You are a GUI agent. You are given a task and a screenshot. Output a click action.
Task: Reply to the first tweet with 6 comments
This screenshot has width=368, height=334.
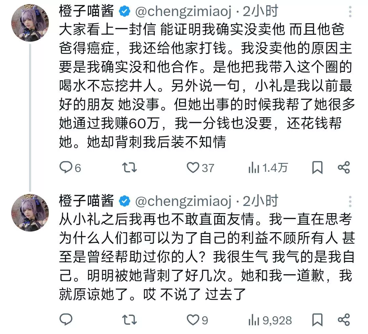click(x=70, y=168)
